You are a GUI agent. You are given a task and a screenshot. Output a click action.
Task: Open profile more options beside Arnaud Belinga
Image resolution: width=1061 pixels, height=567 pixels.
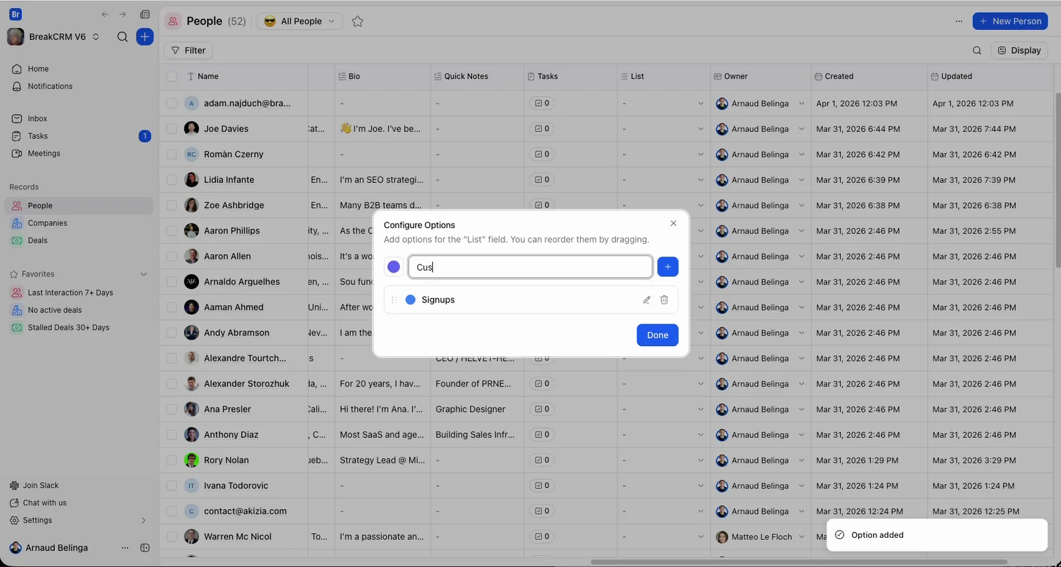pyautogui.click(x=125, y=548)
